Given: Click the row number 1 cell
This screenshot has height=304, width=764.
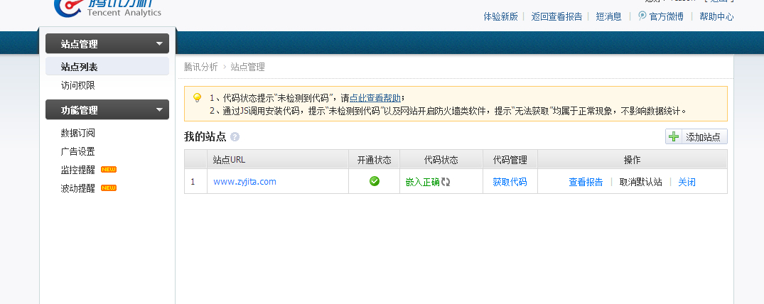Looking at the screenshot, I should point(196,182).
